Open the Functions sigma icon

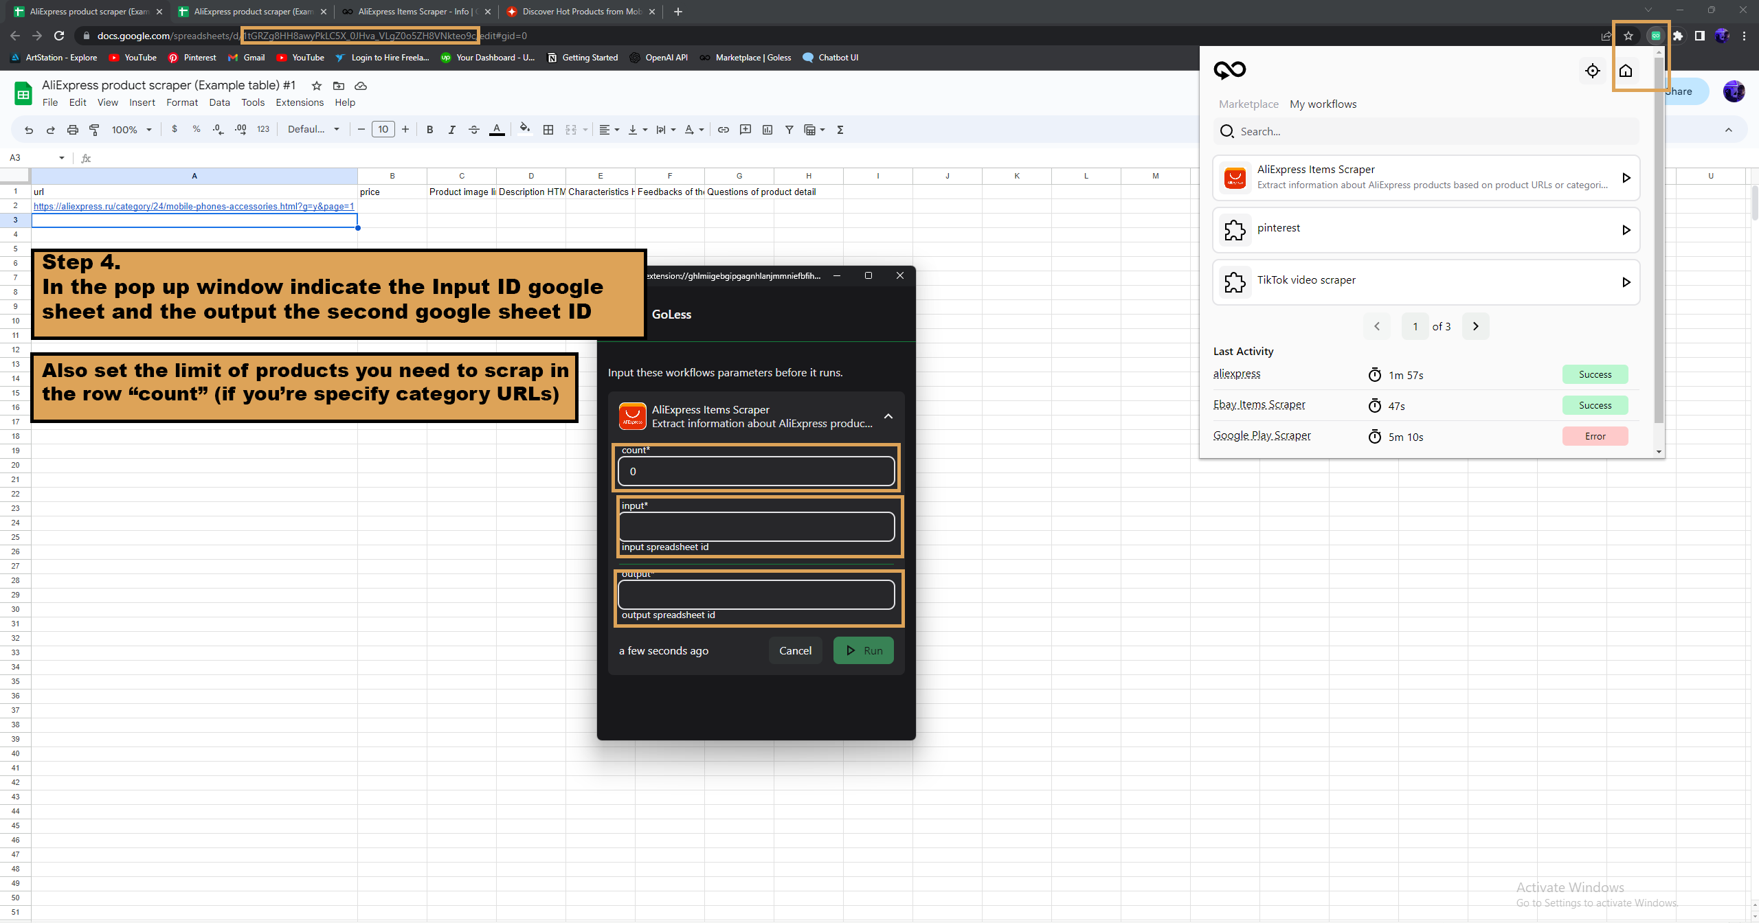840,130
